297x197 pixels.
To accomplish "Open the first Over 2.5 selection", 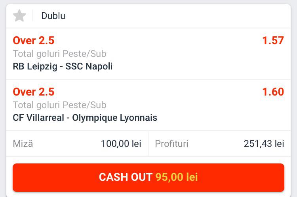I will coord(34,40).
